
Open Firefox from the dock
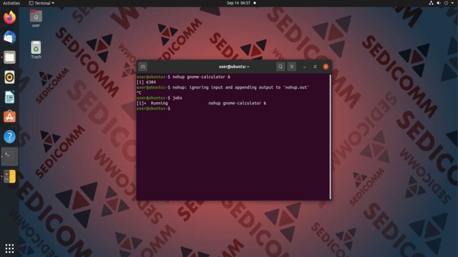9,17
